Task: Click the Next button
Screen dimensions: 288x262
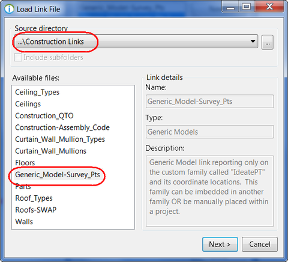Action: click(x=220, y=245)
